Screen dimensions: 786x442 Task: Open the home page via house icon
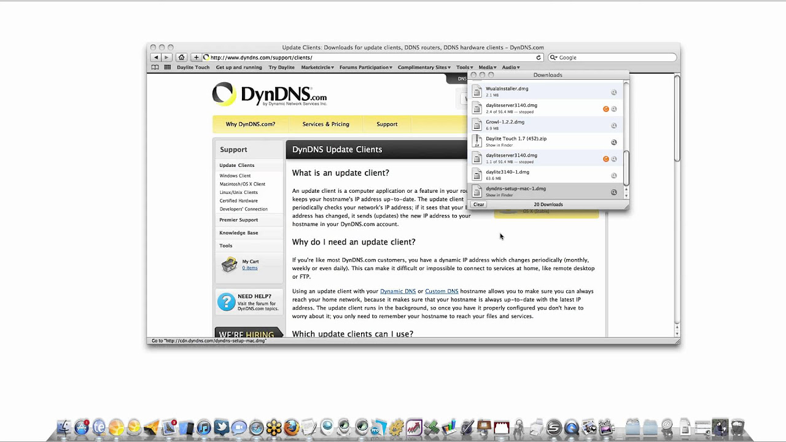tap(181, 57)
